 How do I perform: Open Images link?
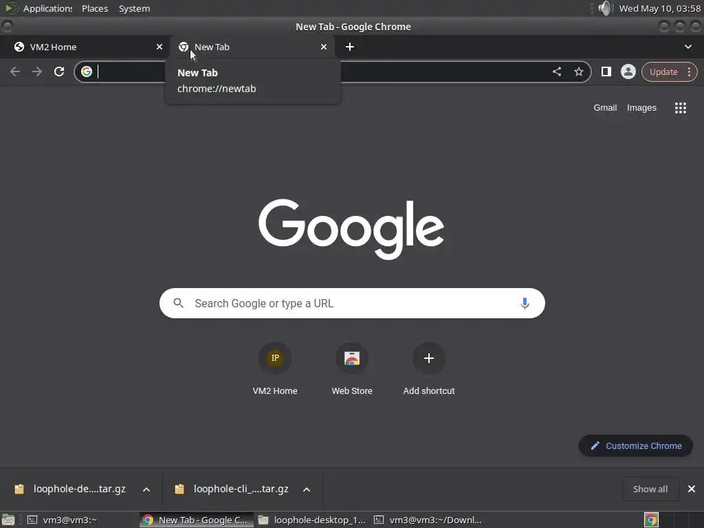[x=641, y=108]
